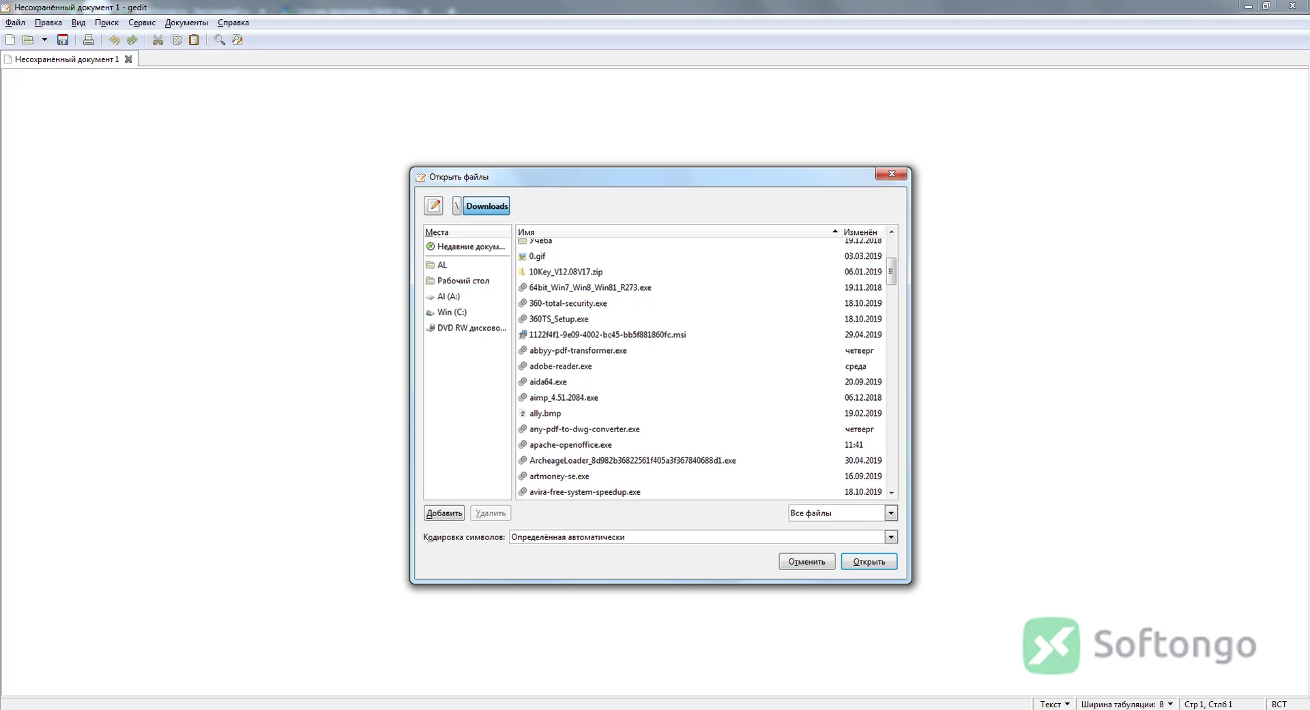Open the Файл menu
Viewport: 1310px width, 710px height.
tap(15, 23)
